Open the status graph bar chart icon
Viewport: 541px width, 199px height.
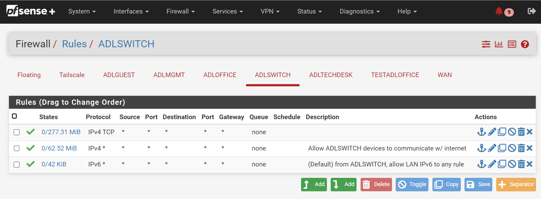tap(499, 44)
